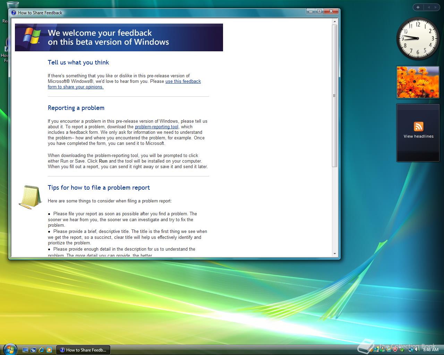The height and width of the screenshot is (355, 444).
Task: Click the network status icon in system tray
Action: pos(410,349)
